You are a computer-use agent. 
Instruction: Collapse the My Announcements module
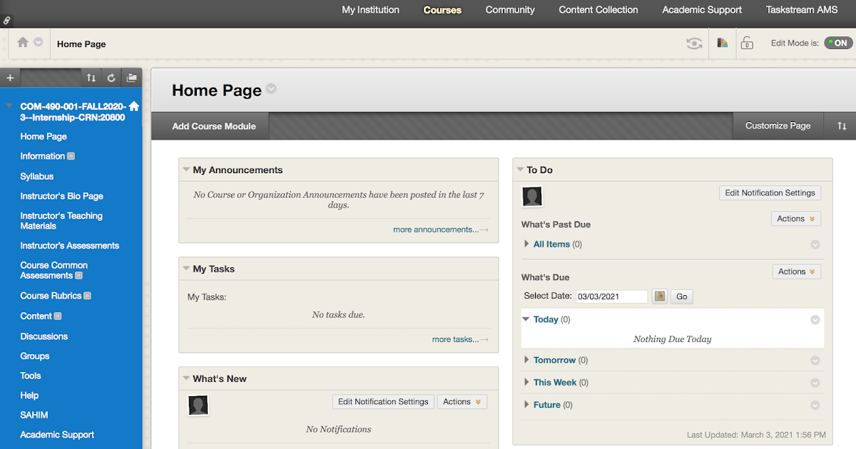click(186, 170)
